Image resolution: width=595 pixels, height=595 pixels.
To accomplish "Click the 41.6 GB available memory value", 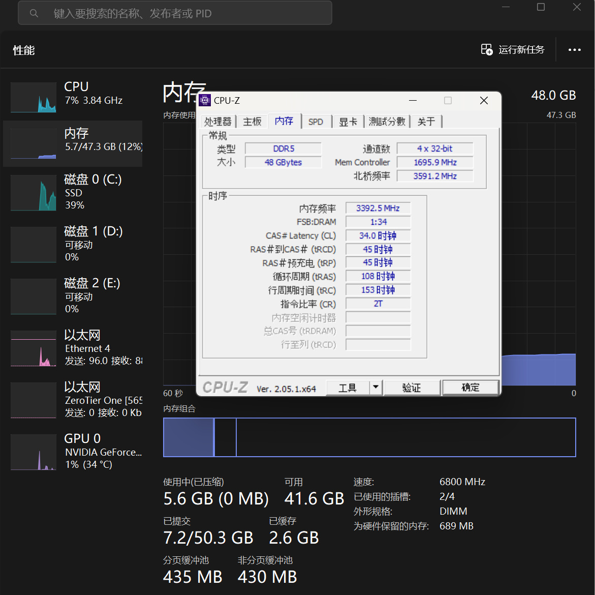I will coord(314,498).
